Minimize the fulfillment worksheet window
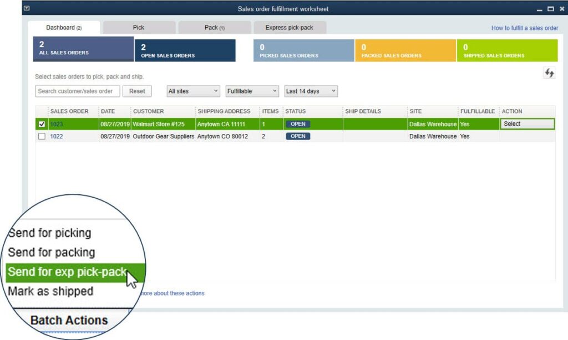Image resolution: width=568 pixels, height=340 pixels. 539,9
